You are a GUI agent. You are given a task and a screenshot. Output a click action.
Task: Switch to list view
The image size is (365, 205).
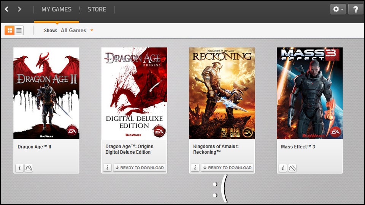(19, 30)
